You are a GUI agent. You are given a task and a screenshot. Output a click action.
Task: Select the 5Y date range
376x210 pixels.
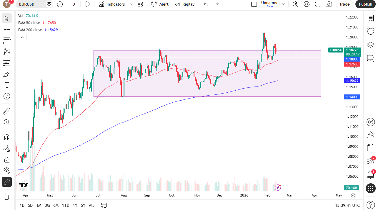[x=83, y=205]
